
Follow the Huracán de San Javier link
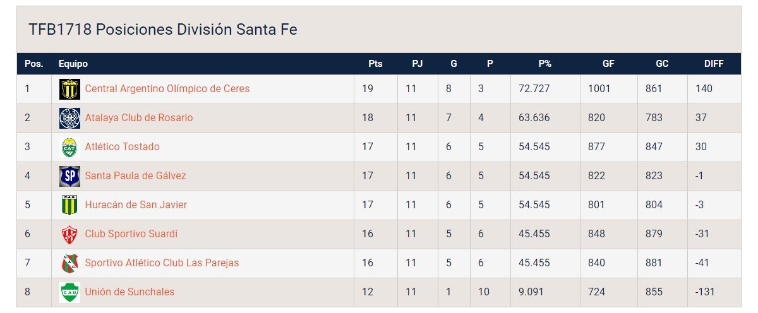136,205
